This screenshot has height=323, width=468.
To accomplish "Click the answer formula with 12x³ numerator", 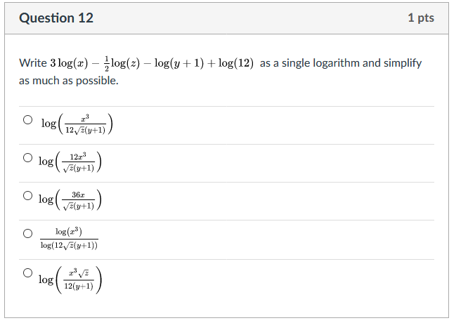I will (71, 161).
